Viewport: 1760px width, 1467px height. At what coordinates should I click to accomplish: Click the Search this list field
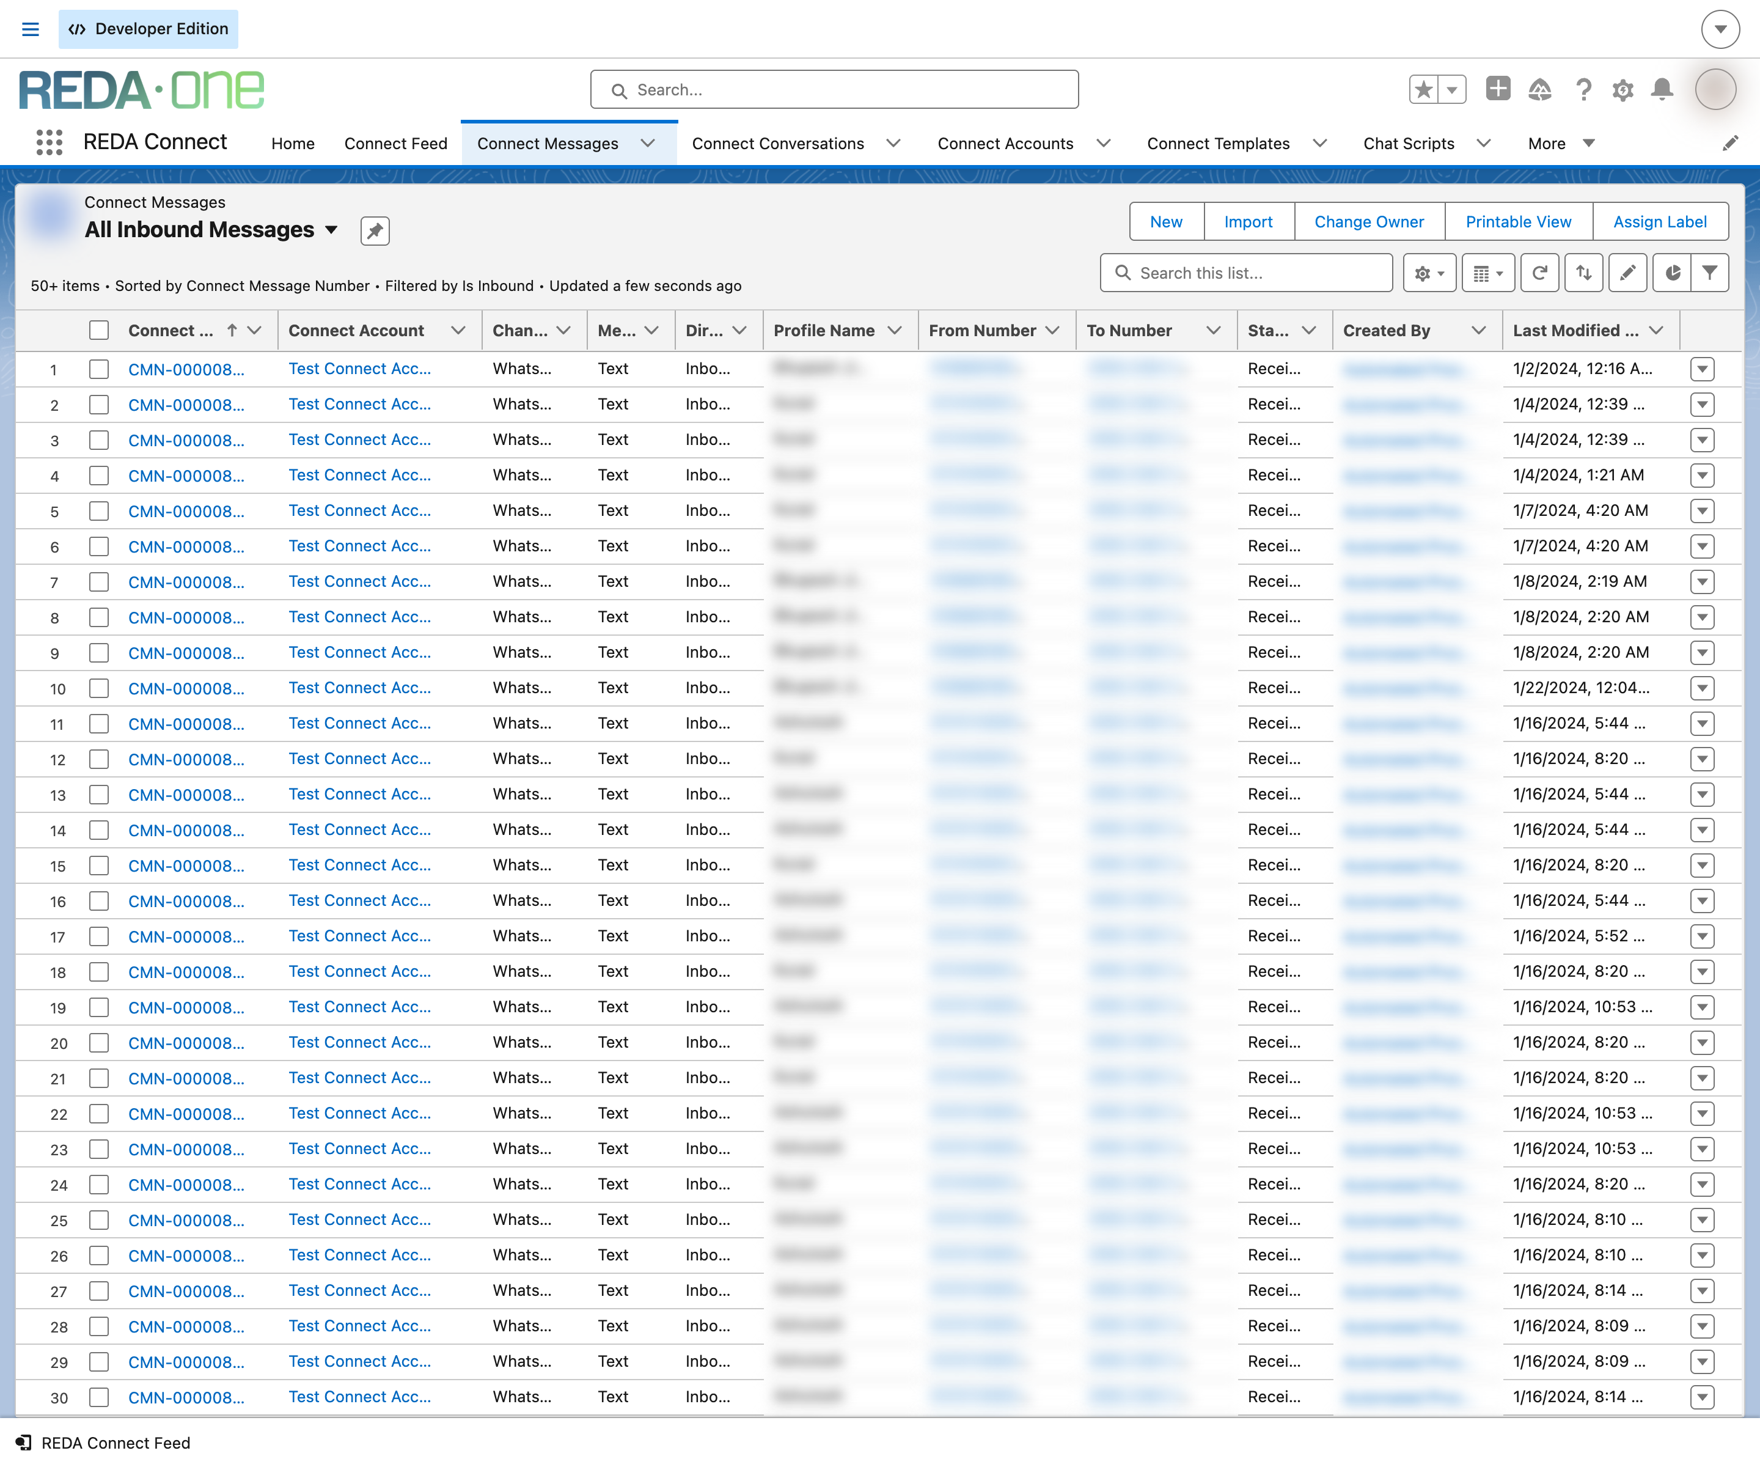(1246, 273)
